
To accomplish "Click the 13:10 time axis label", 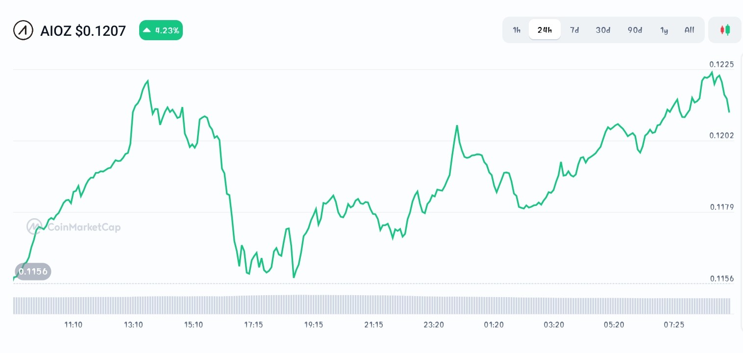I will [133, 325].
